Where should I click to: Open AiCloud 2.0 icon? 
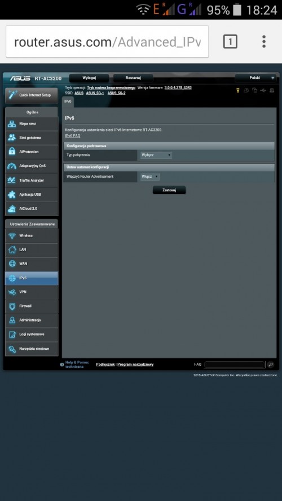click(x=12, y=208)
